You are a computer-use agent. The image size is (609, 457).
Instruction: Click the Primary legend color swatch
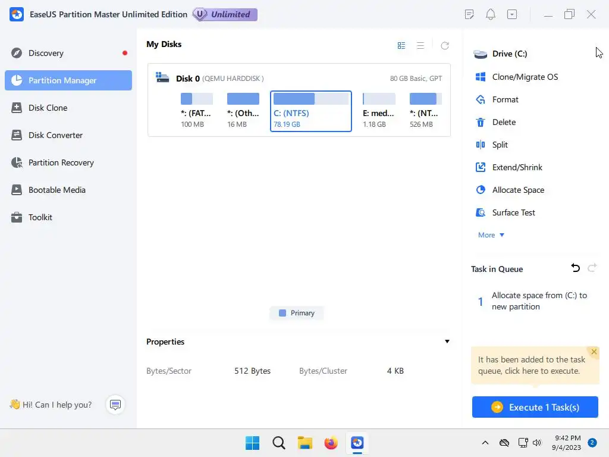tap(282, 313)
